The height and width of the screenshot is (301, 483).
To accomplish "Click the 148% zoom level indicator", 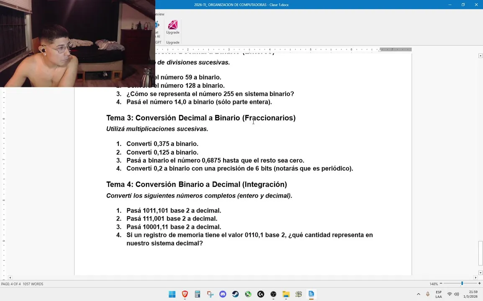I will (434, 284).
